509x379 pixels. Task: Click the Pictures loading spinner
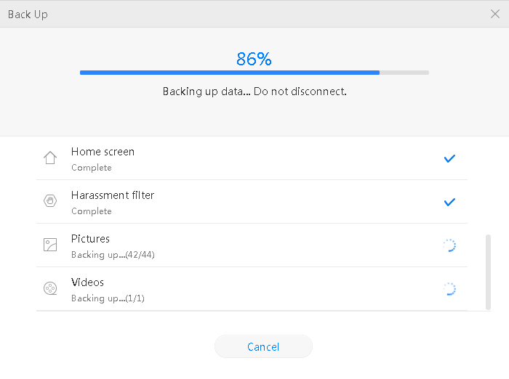449,245
